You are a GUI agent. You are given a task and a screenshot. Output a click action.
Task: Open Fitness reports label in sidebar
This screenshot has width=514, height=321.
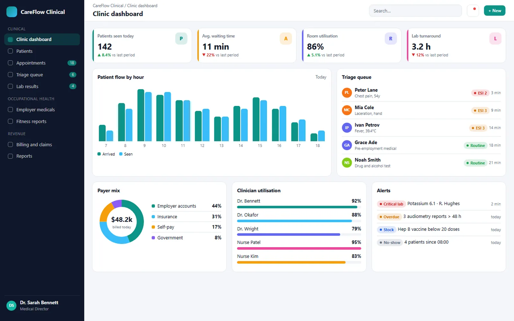coord(31,121)
